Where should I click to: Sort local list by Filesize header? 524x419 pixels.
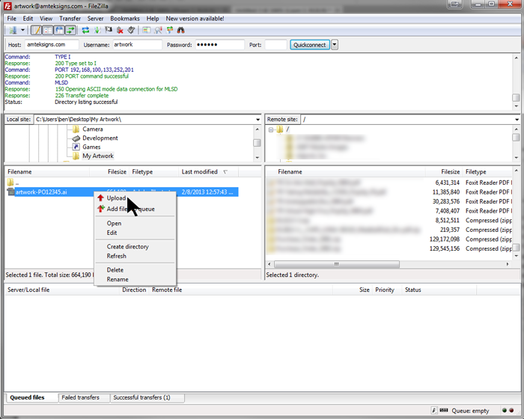click(109, 172)
